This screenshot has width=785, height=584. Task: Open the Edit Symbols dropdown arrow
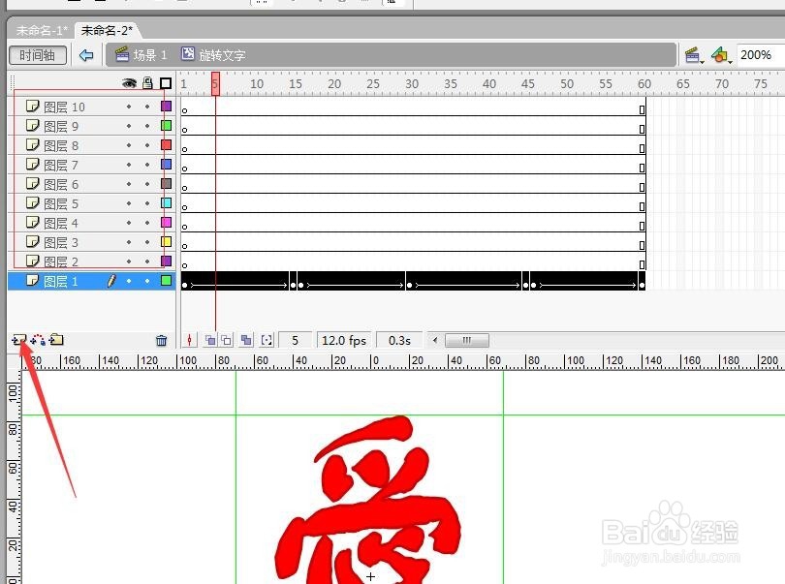730,61
